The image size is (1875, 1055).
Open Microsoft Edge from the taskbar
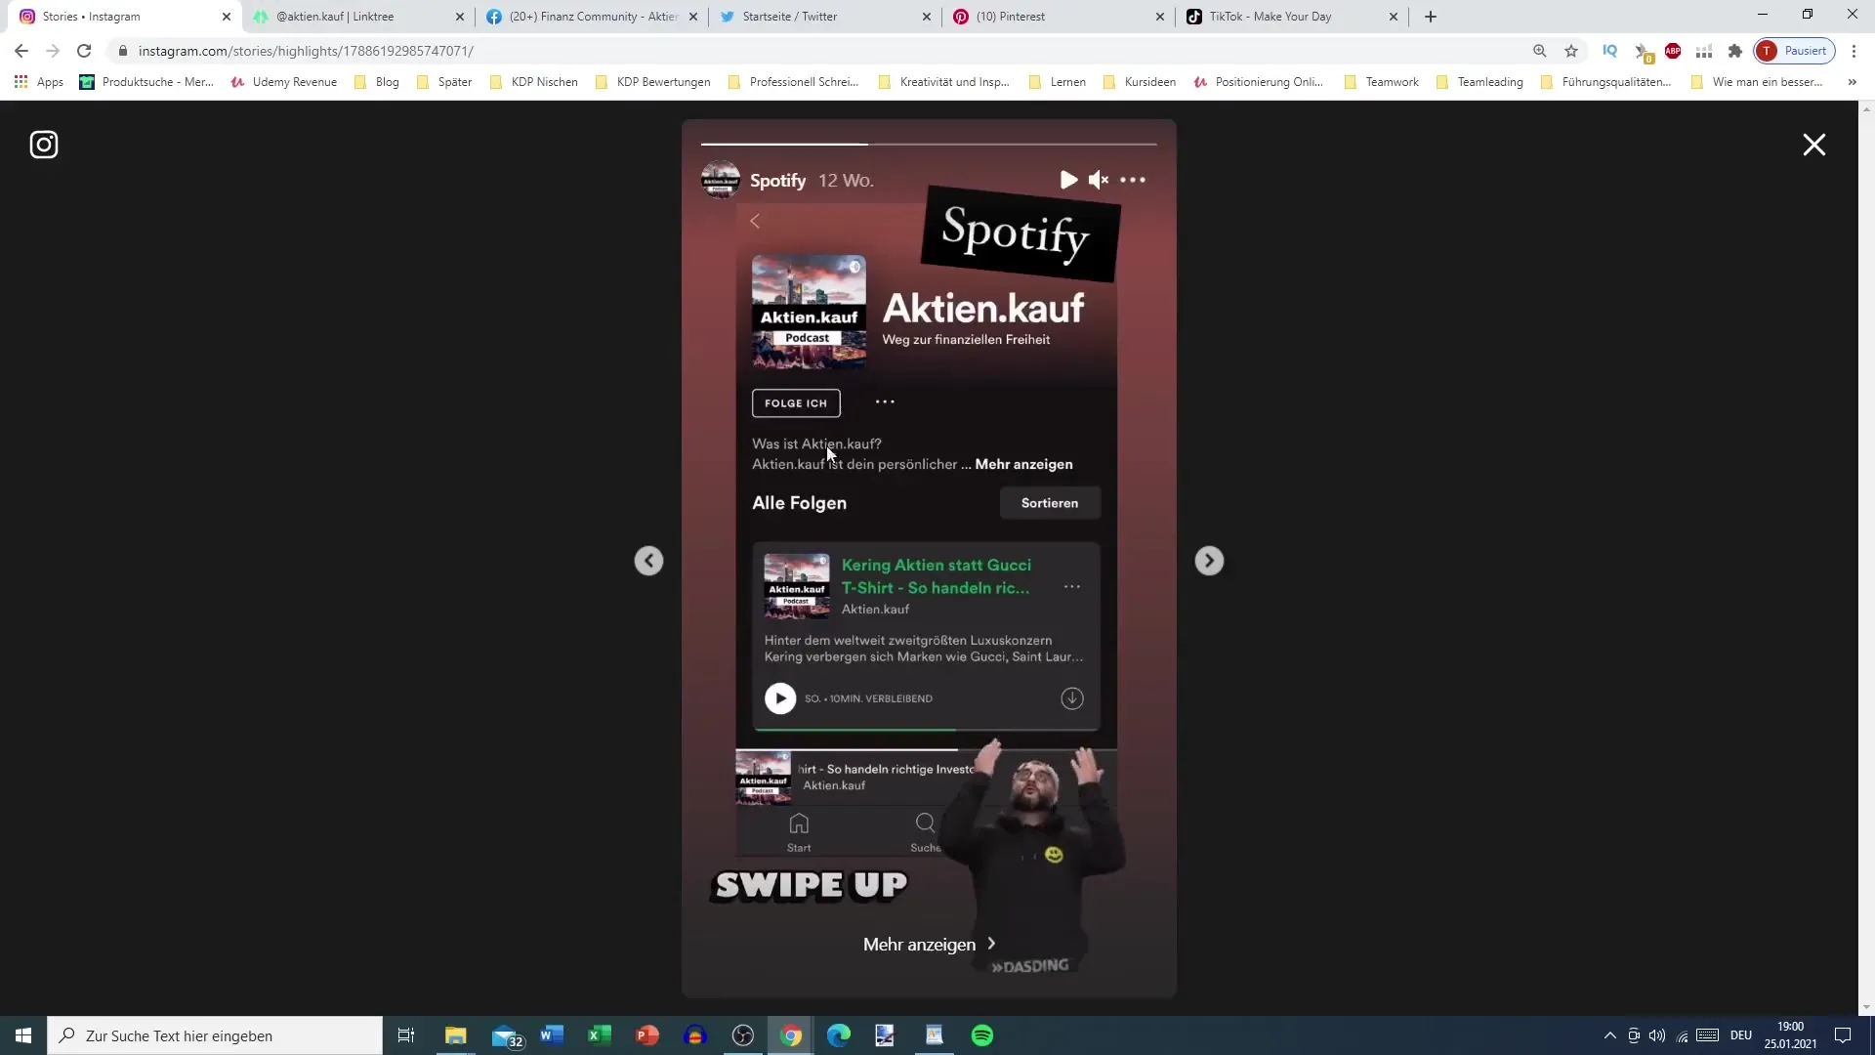point(839,1035)
